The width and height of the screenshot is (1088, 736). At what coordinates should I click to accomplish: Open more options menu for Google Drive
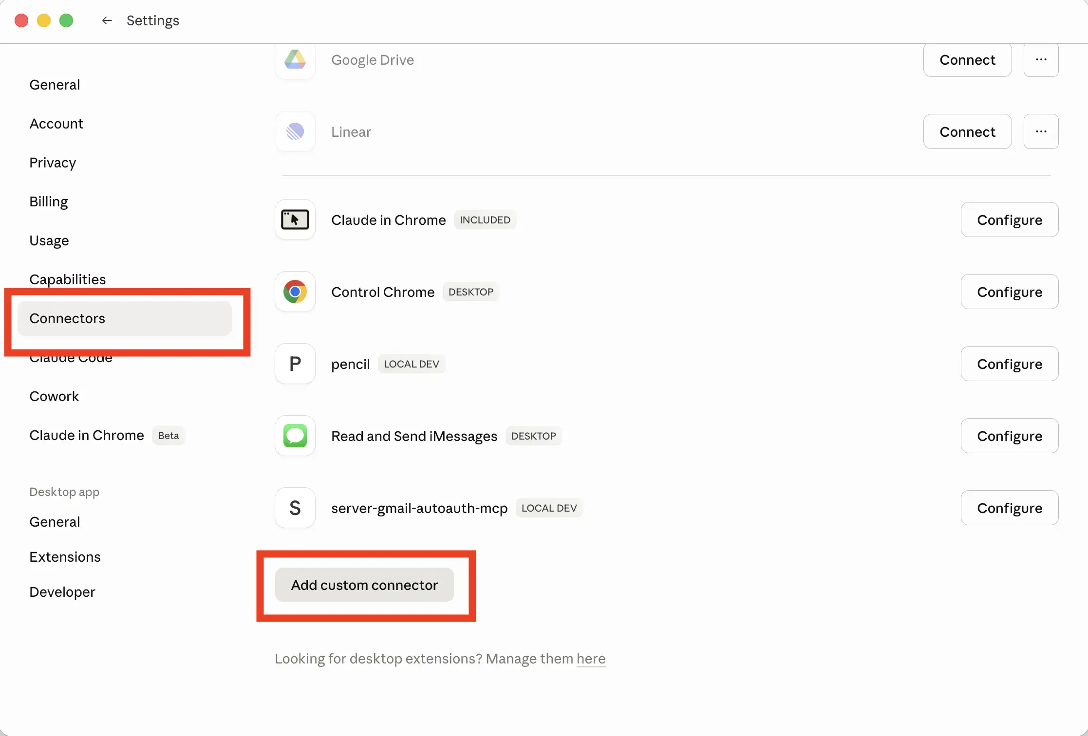(1041, 60)
